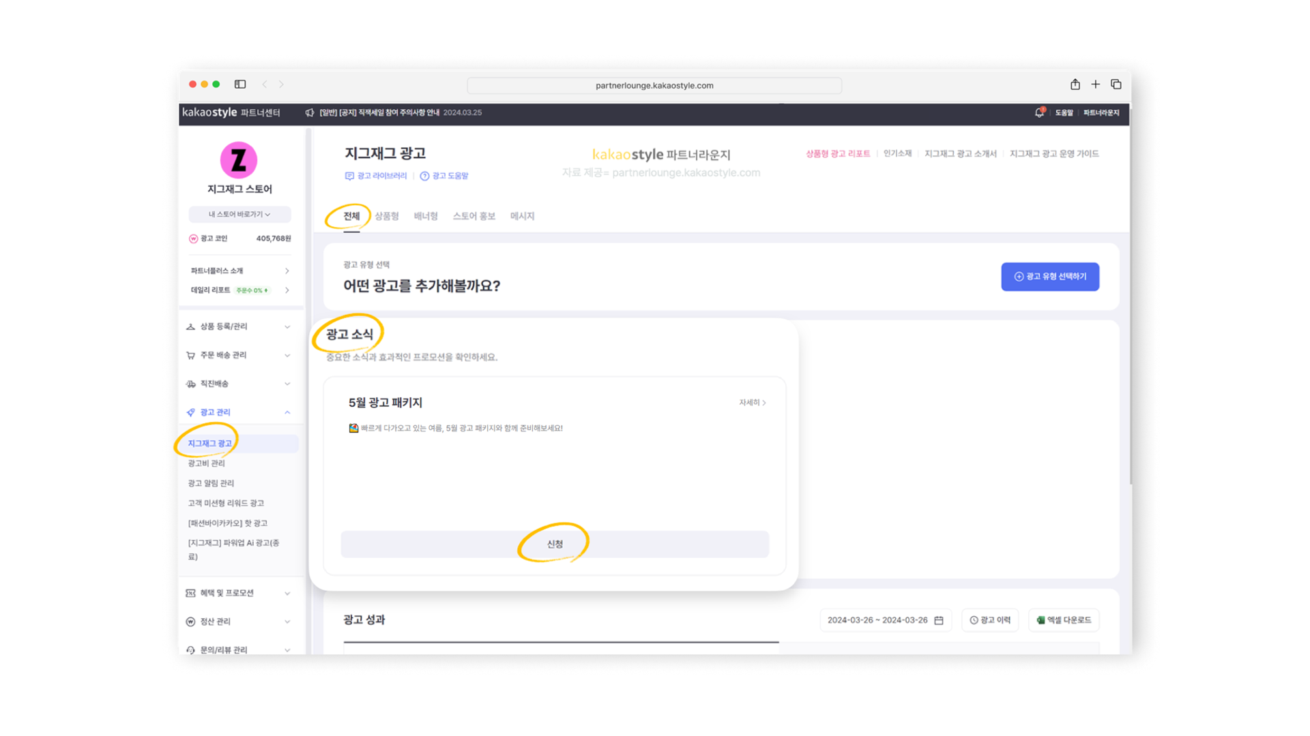The height and width of the screenshot is (736, 1310).
Task: Expand the 혜택 및 프로모션 chevron
Action: click(x=287, y=593)
